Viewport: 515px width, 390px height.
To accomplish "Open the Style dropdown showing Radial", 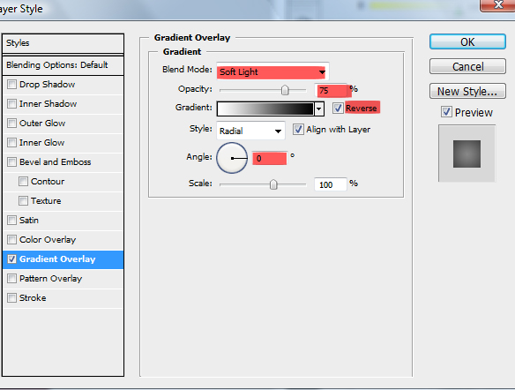I will coord(250,131).
